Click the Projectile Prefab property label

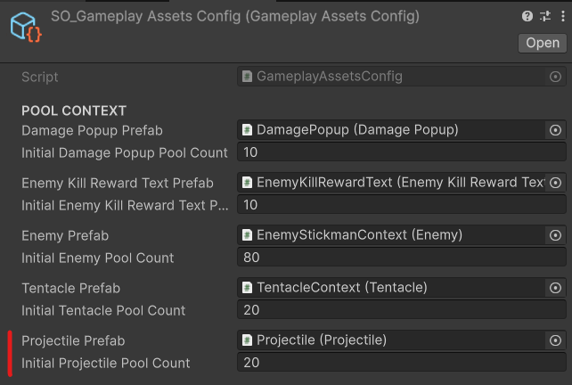tap(73, 341)
